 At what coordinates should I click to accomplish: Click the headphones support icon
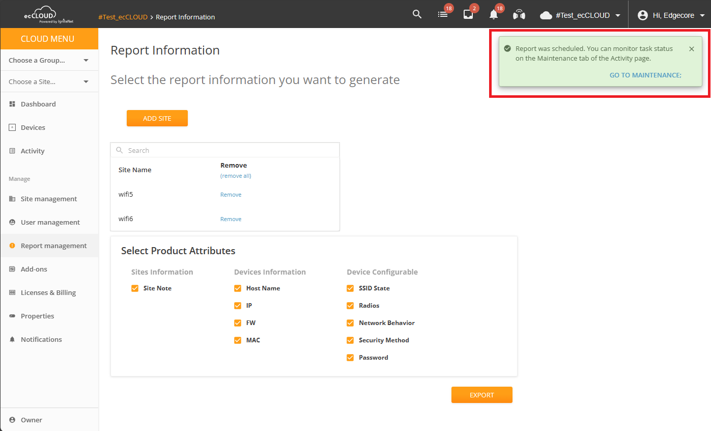pyautogui.click(x=519, y=15)
